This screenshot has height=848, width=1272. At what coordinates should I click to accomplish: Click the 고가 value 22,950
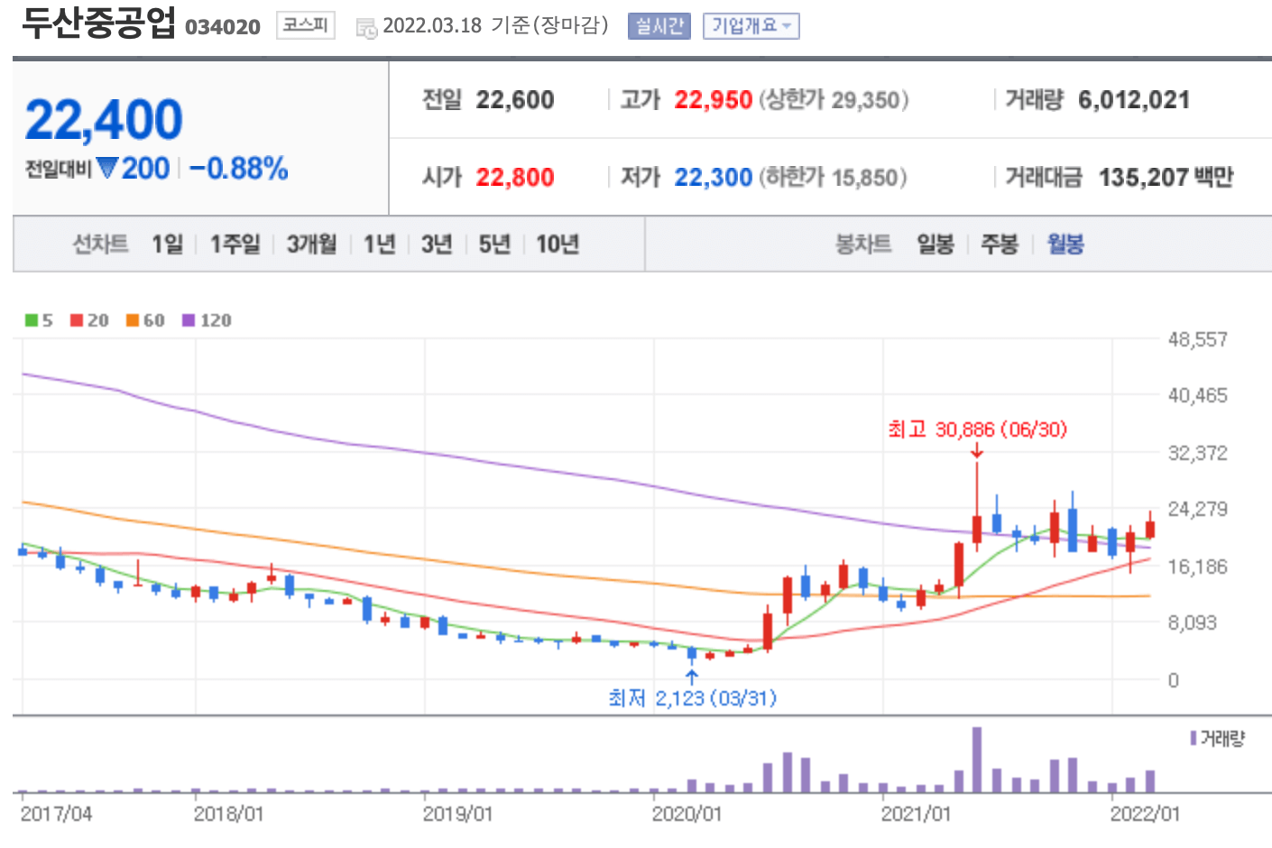tap(714, 100)
